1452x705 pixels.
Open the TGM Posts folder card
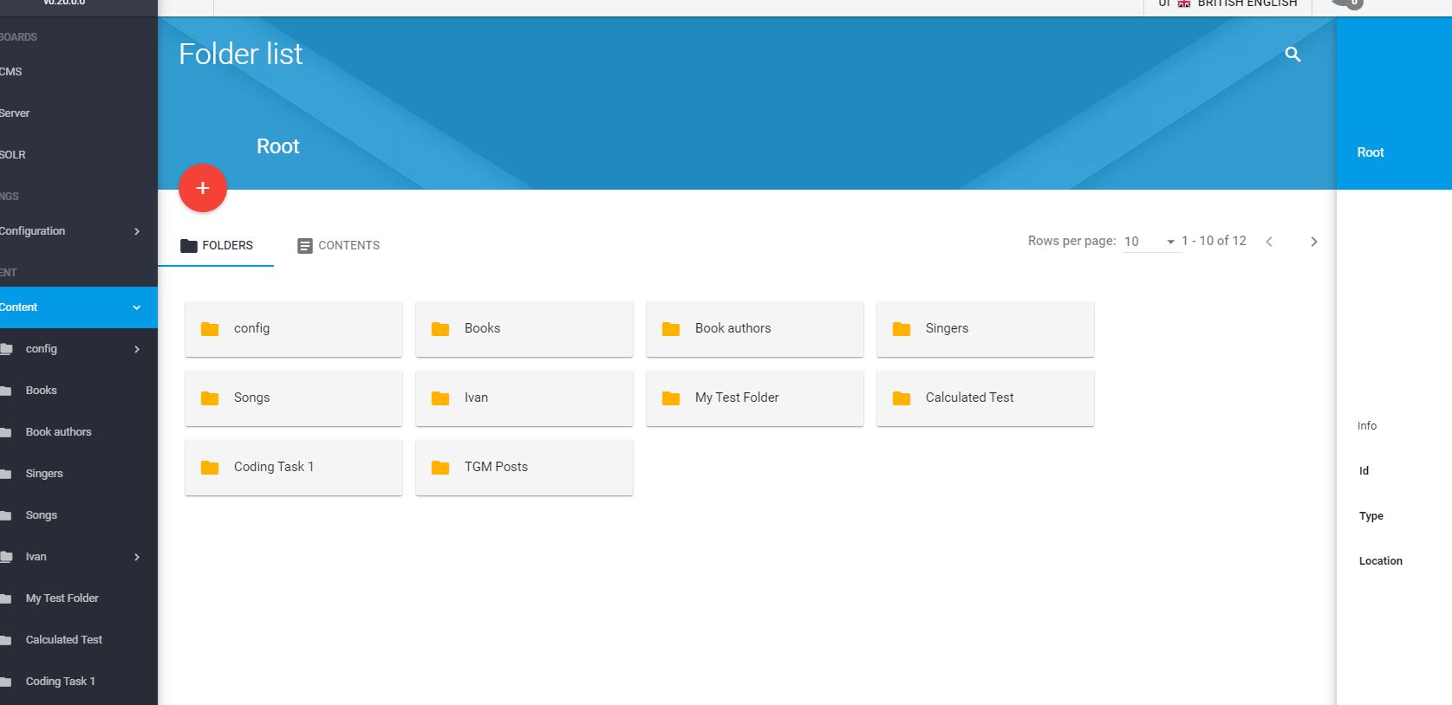[524, 468]
